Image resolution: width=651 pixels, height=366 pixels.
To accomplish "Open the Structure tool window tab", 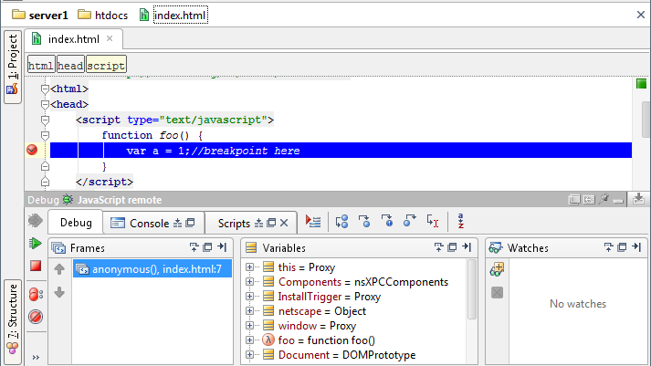I will 13,321.
